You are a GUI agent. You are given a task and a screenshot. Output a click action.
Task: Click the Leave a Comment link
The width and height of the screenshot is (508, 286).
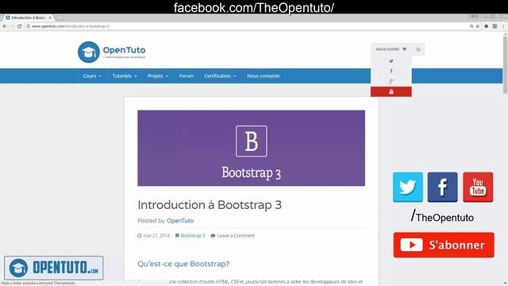click(x=236, y=235)
